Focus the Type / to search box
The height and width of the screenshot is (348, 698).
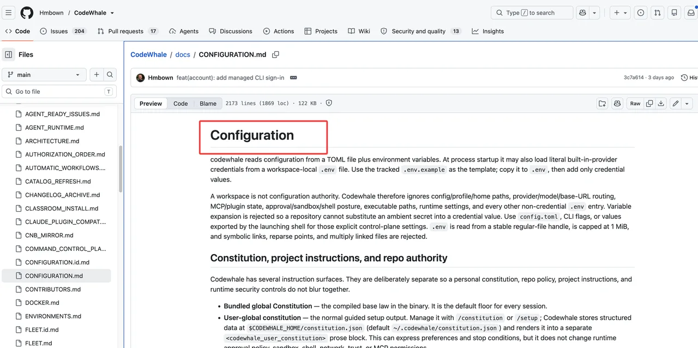tap(532, 13)
